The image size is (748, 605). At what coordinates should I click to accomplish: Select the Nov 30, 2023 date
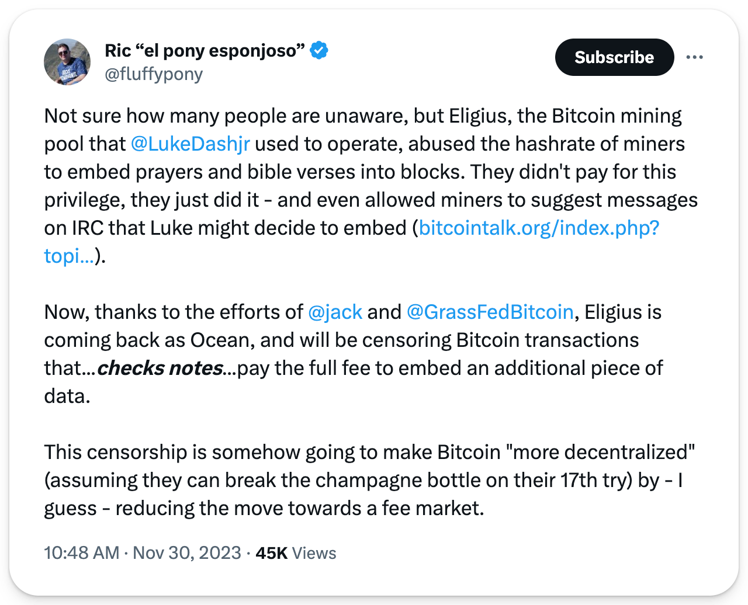187,552
